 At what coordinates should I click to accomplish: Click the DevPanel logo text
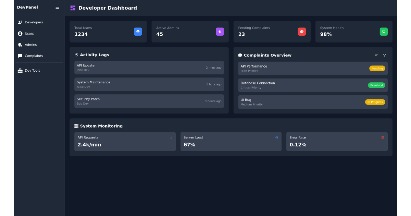(27, 7)
